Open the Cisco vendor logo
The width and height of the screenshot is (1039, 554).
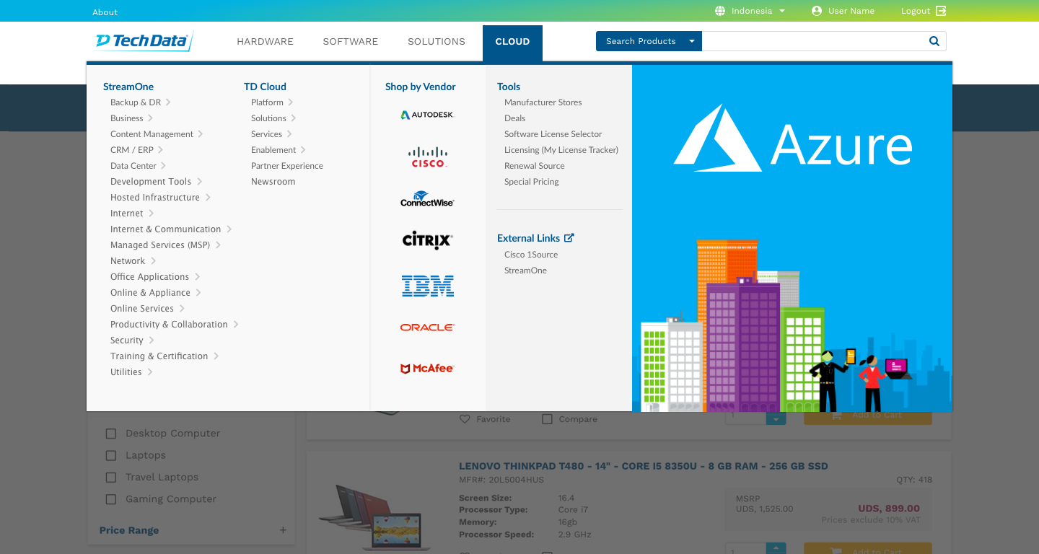tap(428, 157)
